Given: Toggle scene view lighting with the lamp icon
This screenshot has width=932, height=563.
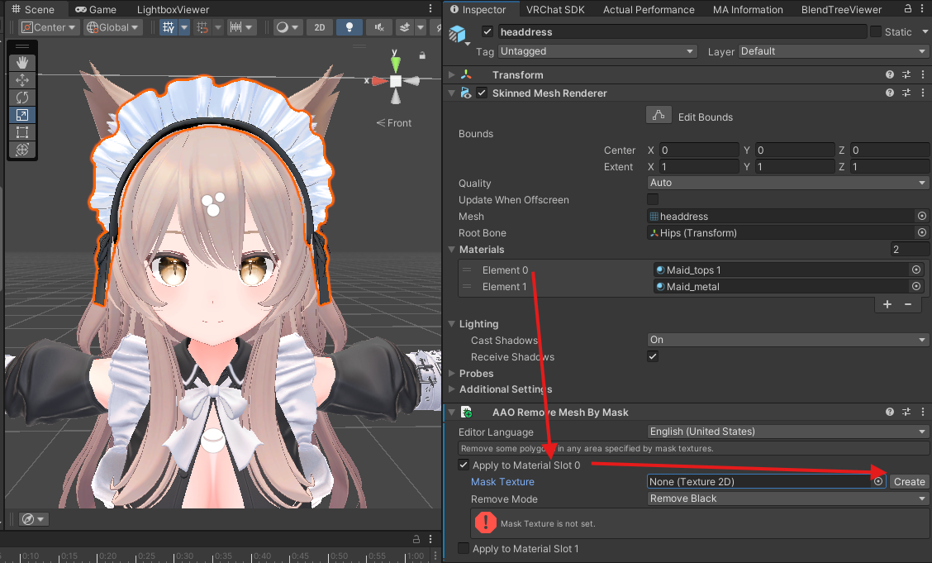Looking at the screenshot, I should pos(349,27).
